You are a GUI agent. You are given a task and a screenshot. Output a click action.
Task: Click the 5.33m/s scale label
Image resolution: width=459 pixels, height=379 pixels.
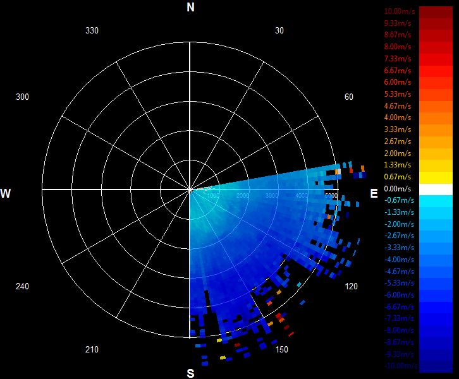point(398,94)
